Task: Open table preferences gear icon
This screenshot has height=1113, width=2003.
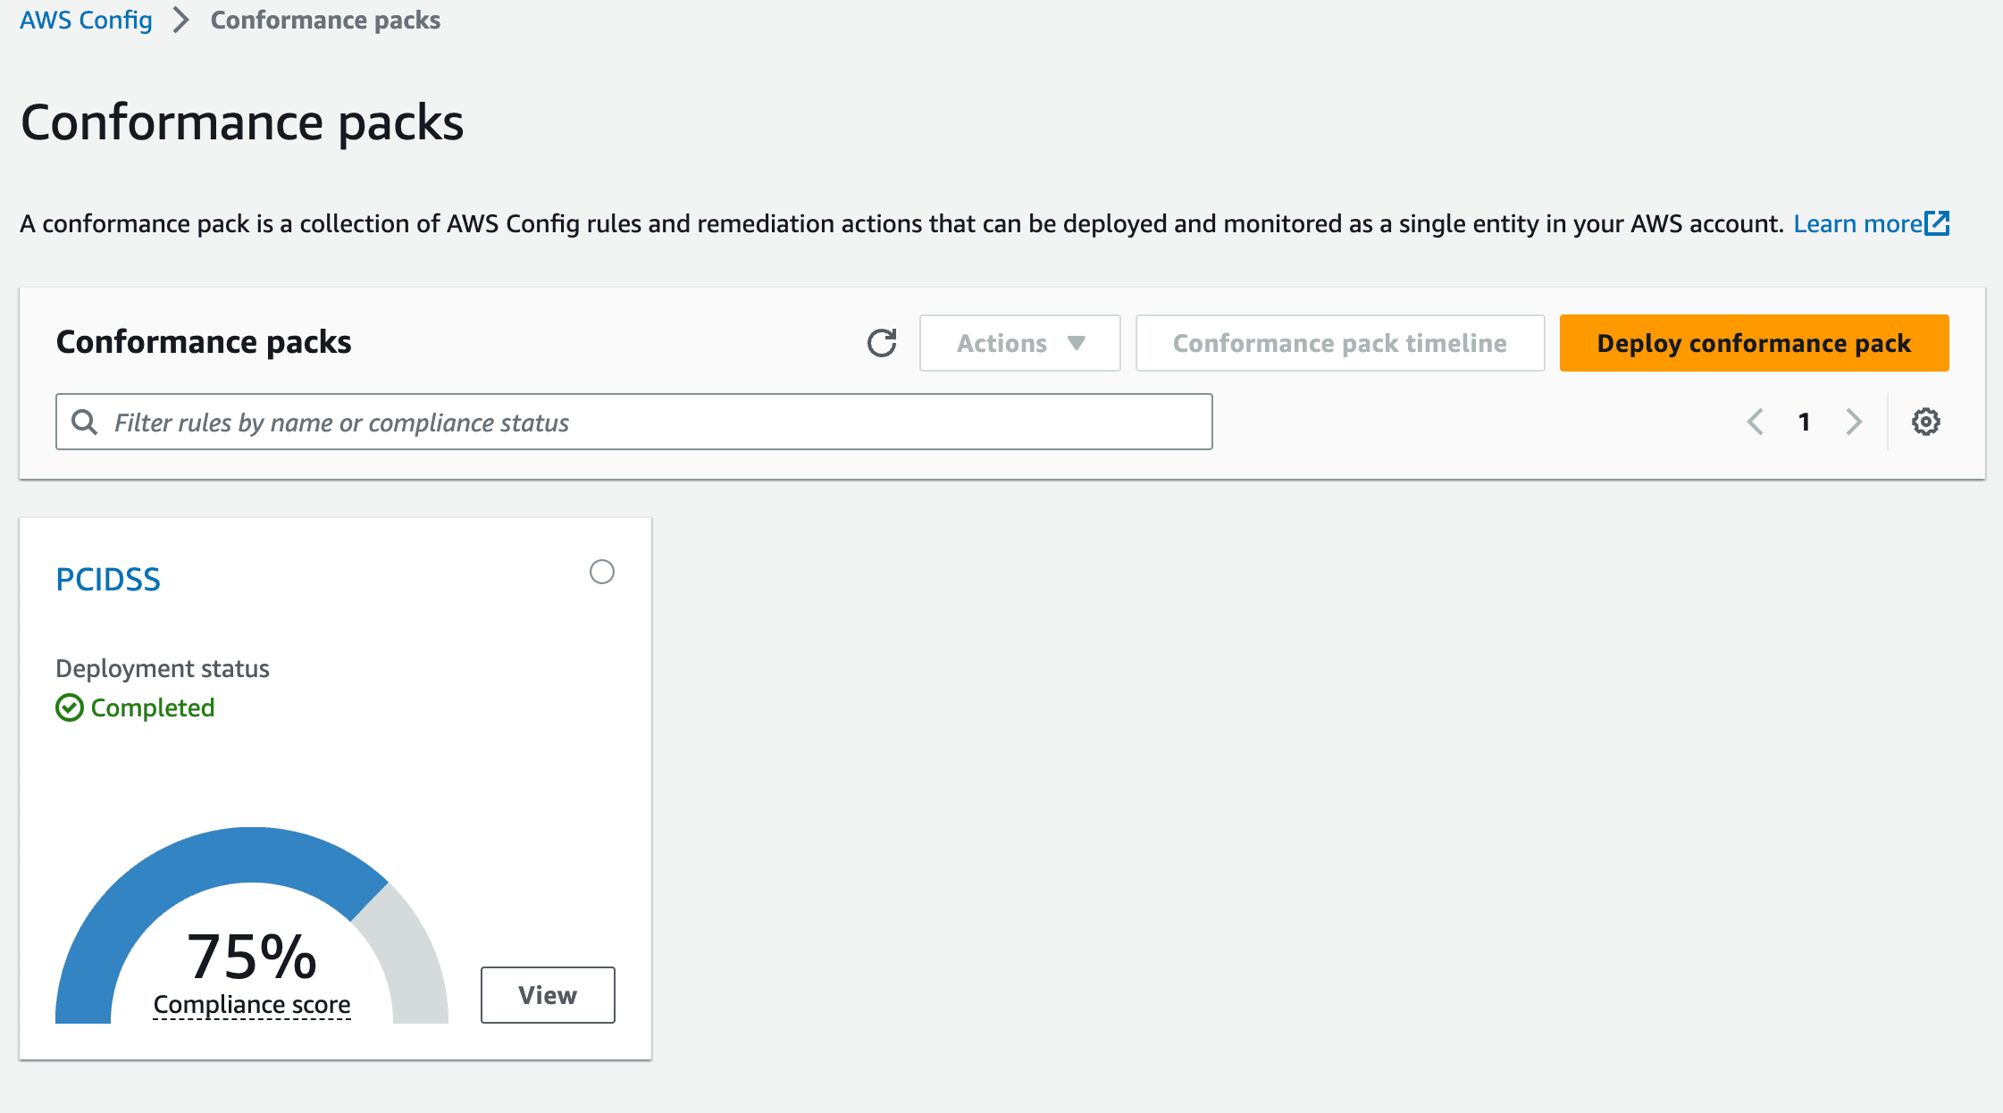Action: click(x=1925, y=422)
